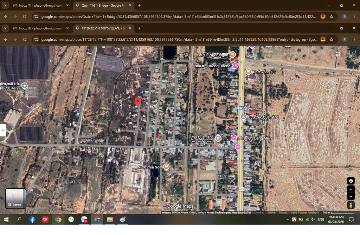Viewport: 360px width, 235px height.
Task: Open Chrome three-dot menu in front window
Action: pyautogui.click(x=354, y=39)
